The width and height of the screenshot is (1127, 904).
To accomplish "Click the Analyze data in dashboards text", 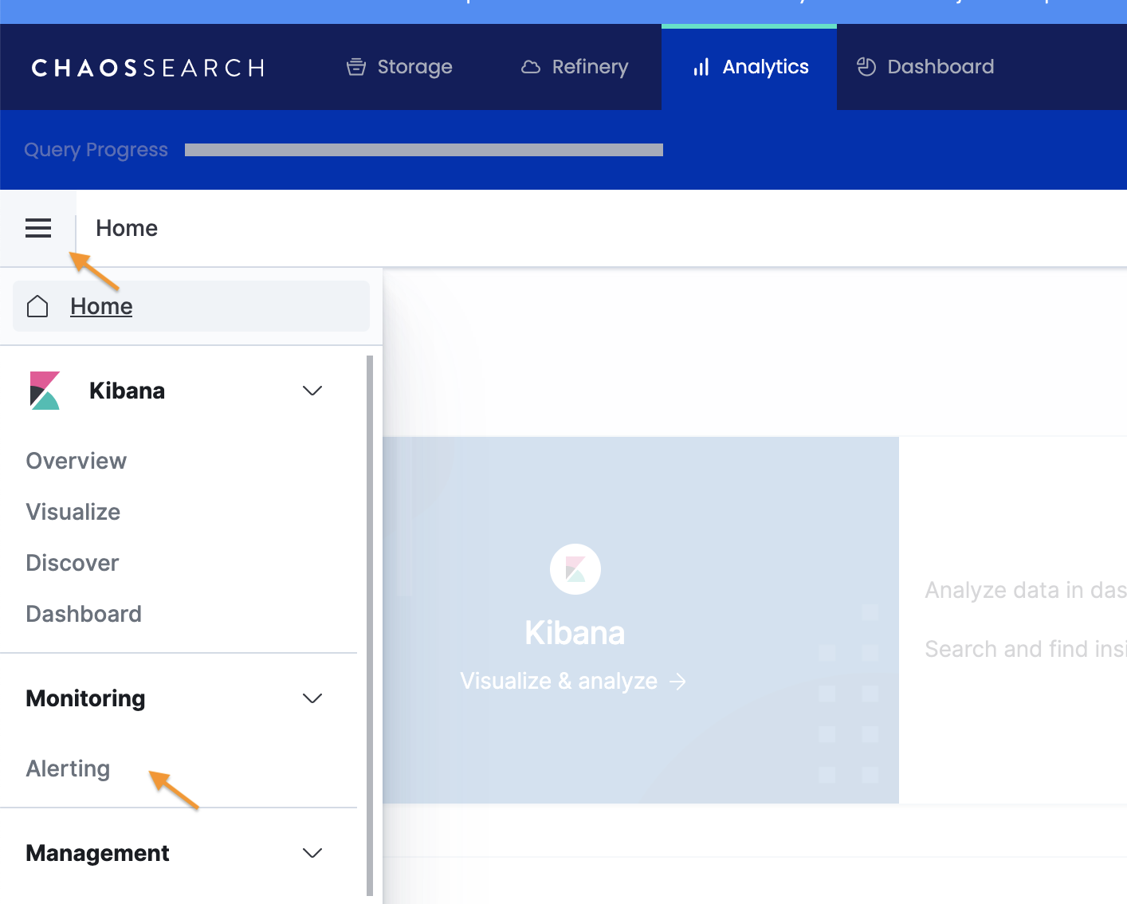I will pos(1026,590).
